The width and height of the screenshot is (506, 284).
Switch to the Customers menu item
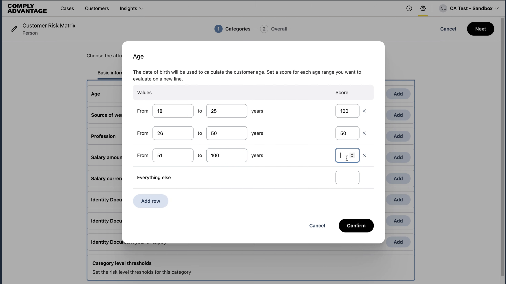coord(97,8)
